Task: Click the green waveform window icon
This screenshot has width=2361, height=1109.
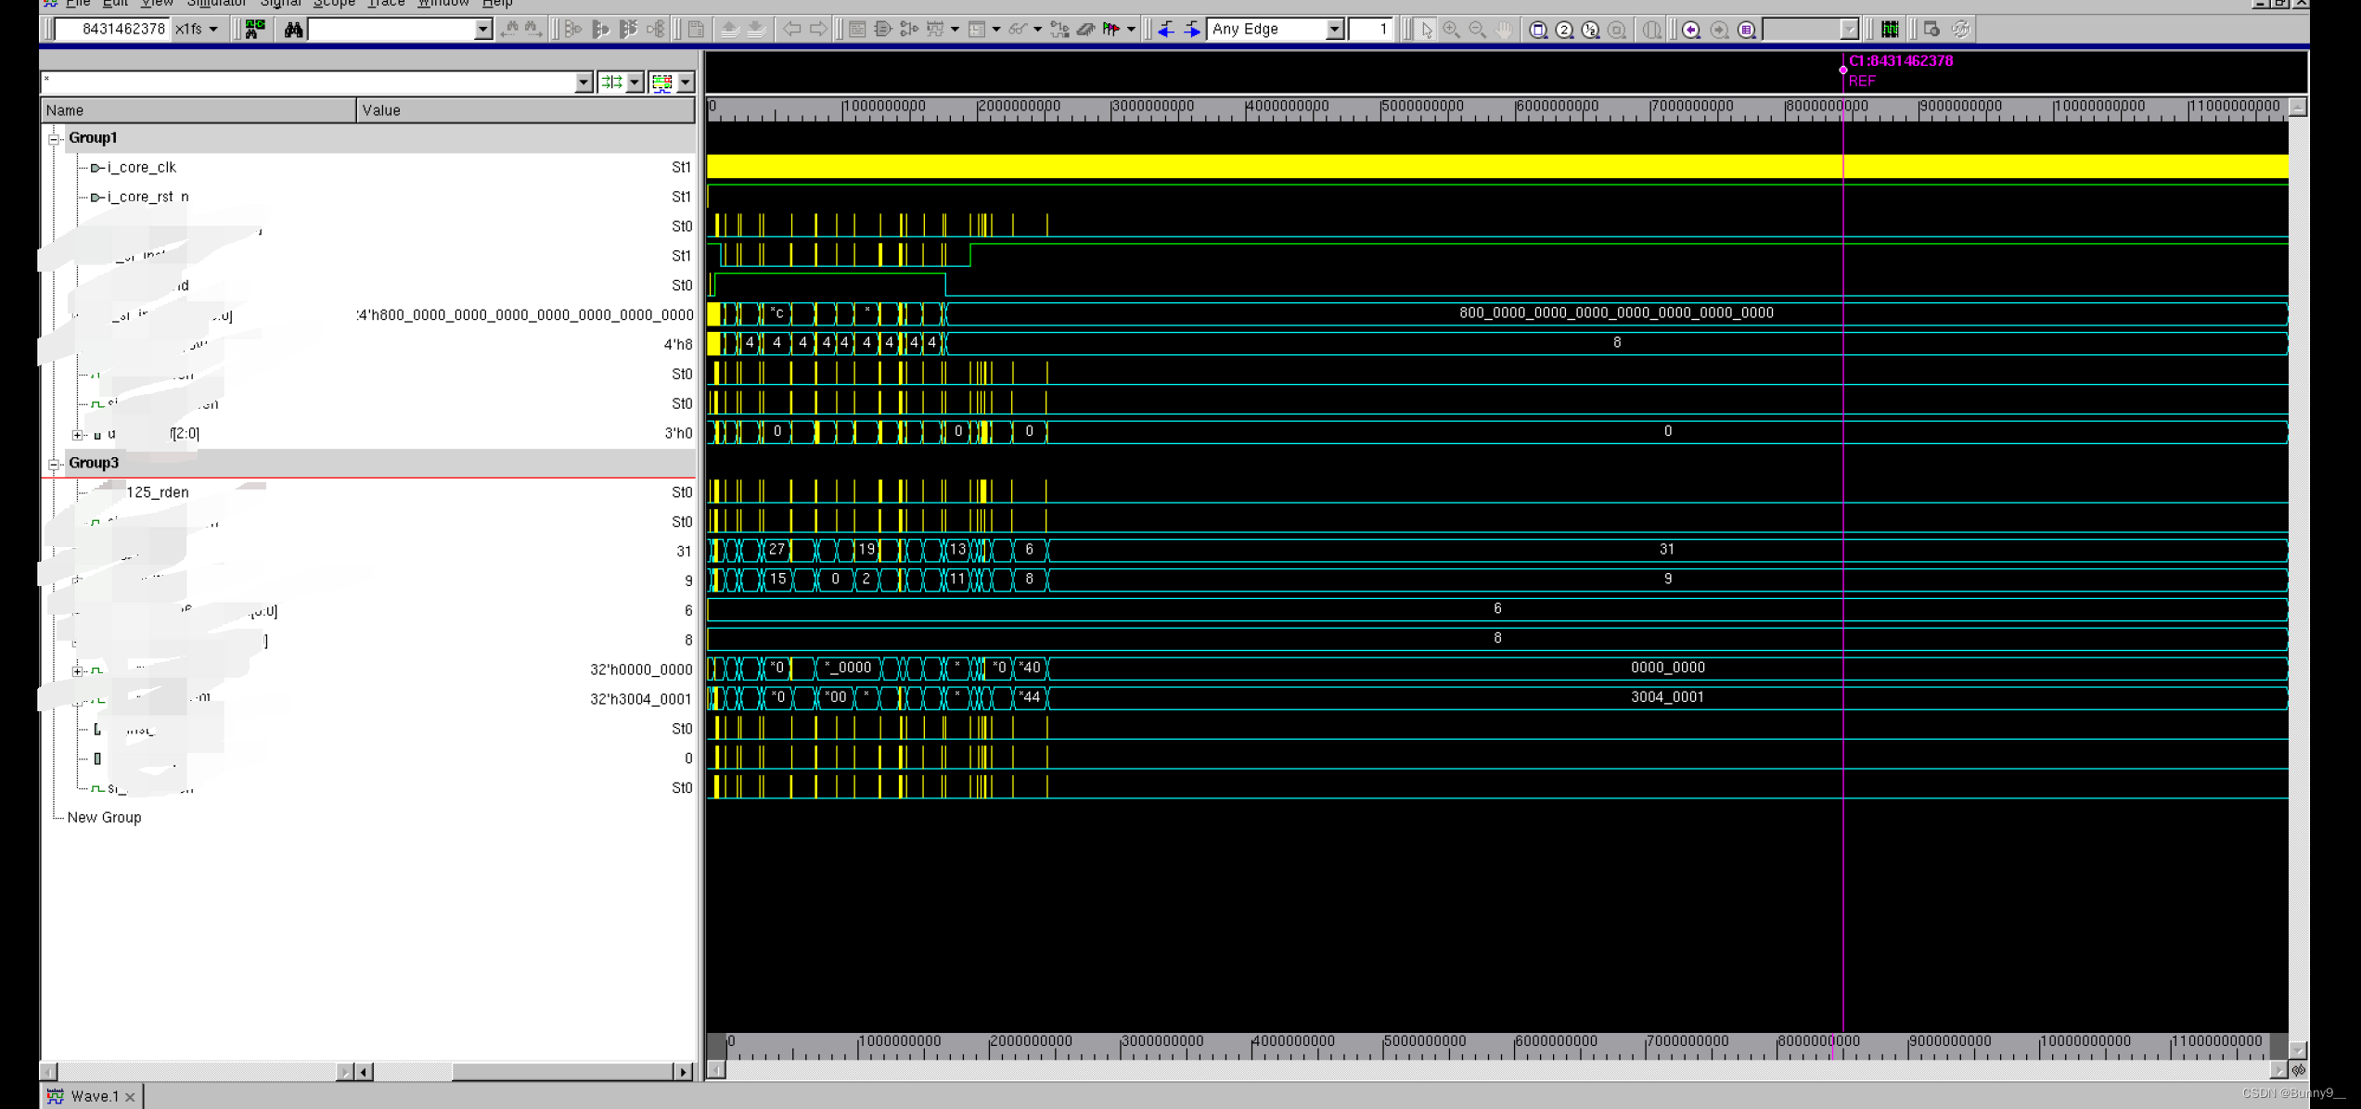Action: (1890, 30)
